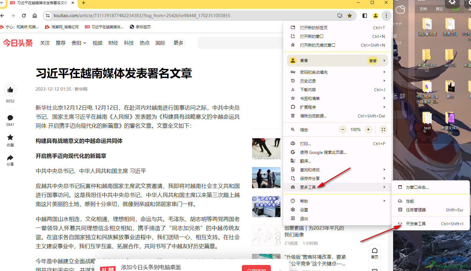This screenshot has width=471, height=271.
Task: Bookmark this page with the star icon
Action: 350,16
